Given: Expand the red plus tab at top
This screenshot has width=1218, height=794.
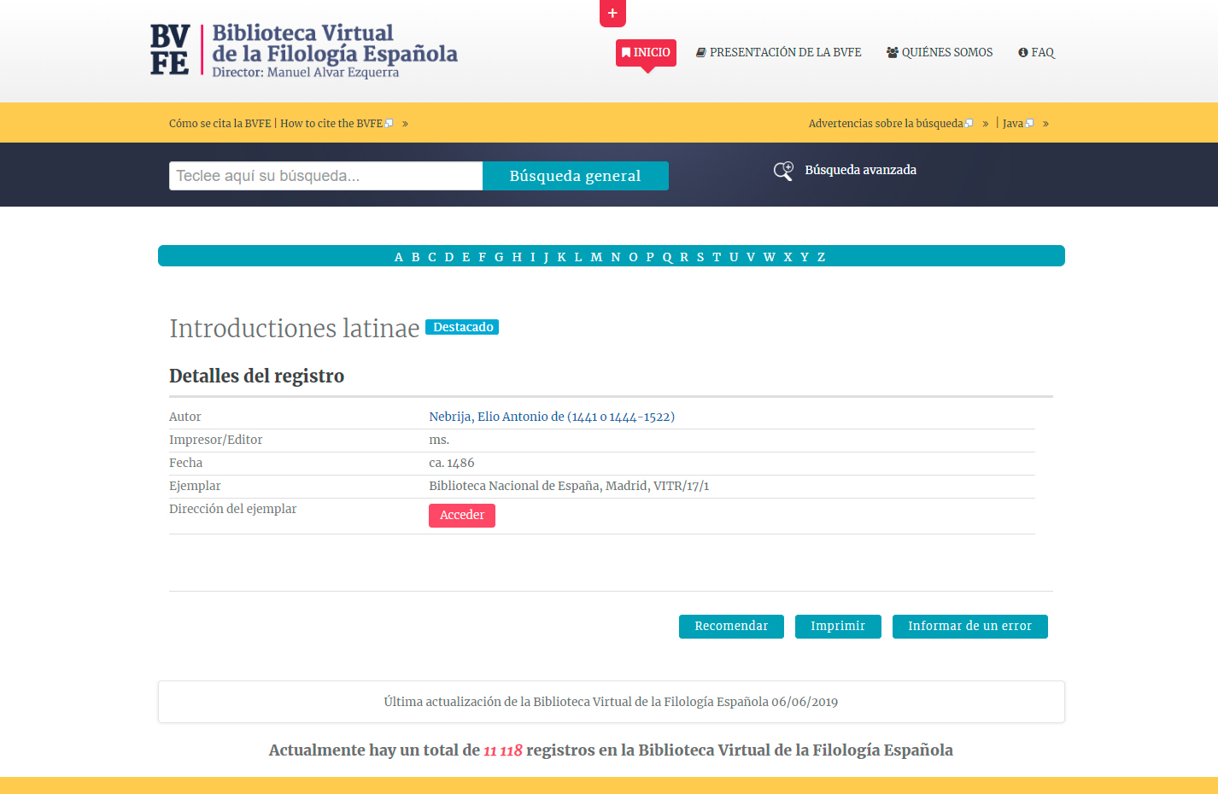Looking at the screenshot, I should tap(612, 13).
